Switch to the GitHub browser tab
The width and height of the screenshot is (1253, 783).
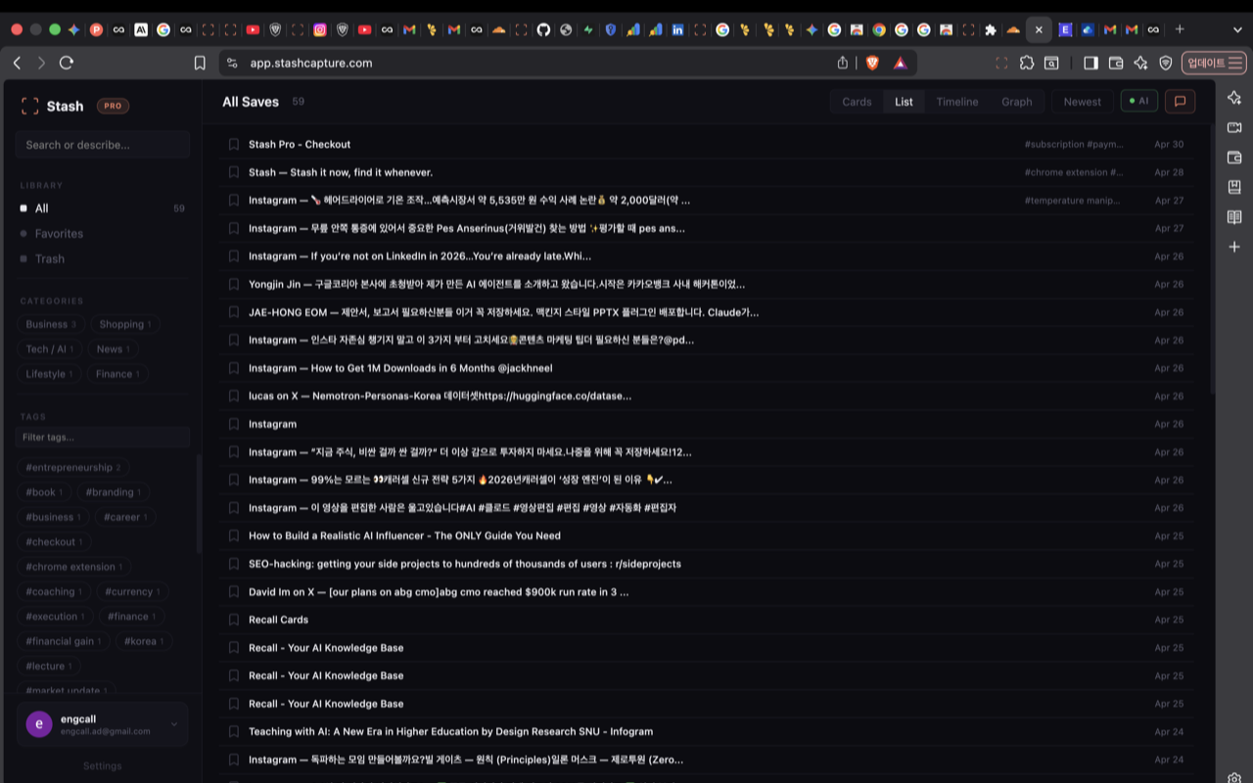(x=543, y=29)
